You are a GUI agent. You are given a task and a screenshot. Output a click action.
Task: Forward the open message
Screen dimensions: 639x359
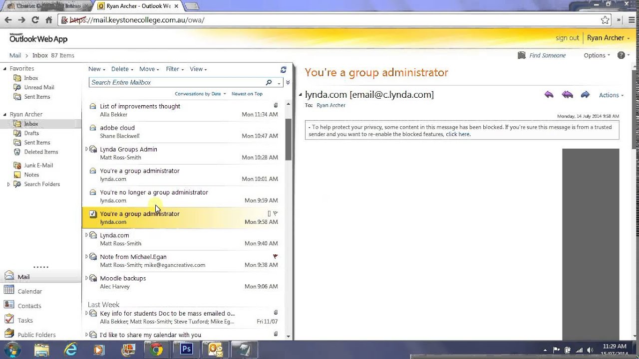585,95
